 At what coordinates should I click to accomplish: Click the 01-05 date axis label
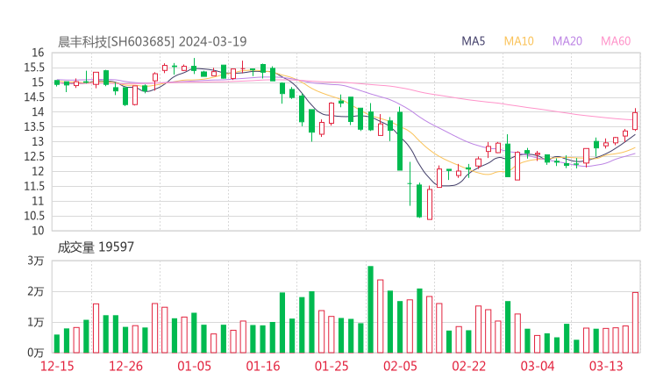pyautogui.click(x=194, y=366)
